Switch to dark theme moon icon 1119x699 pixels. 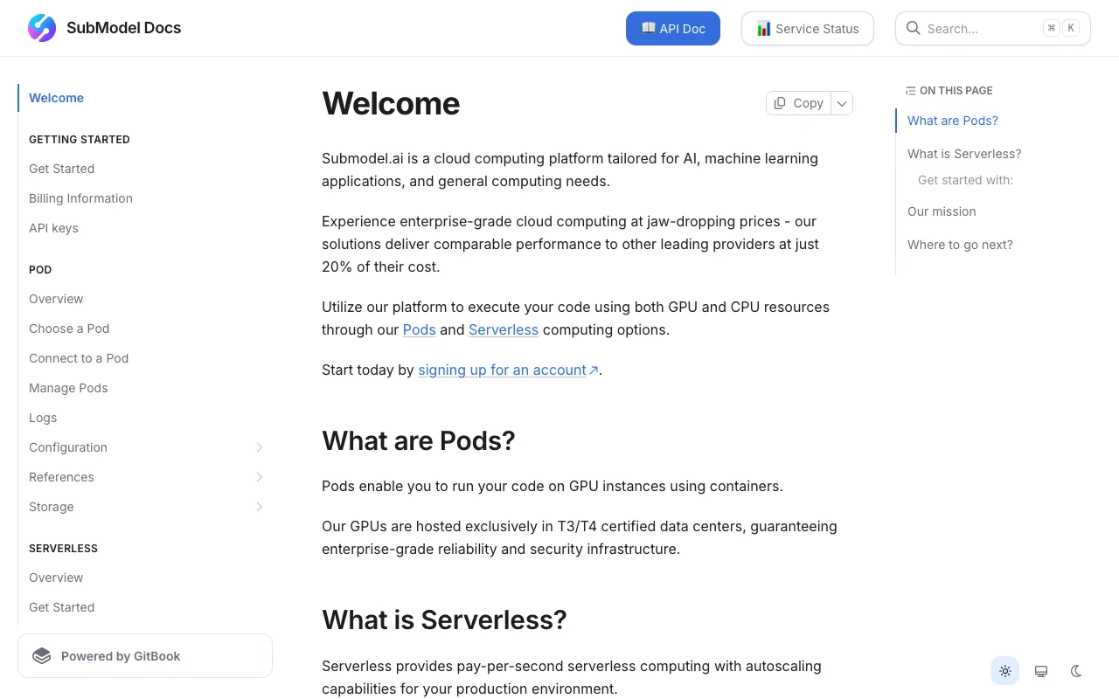tap(1077, 671)
